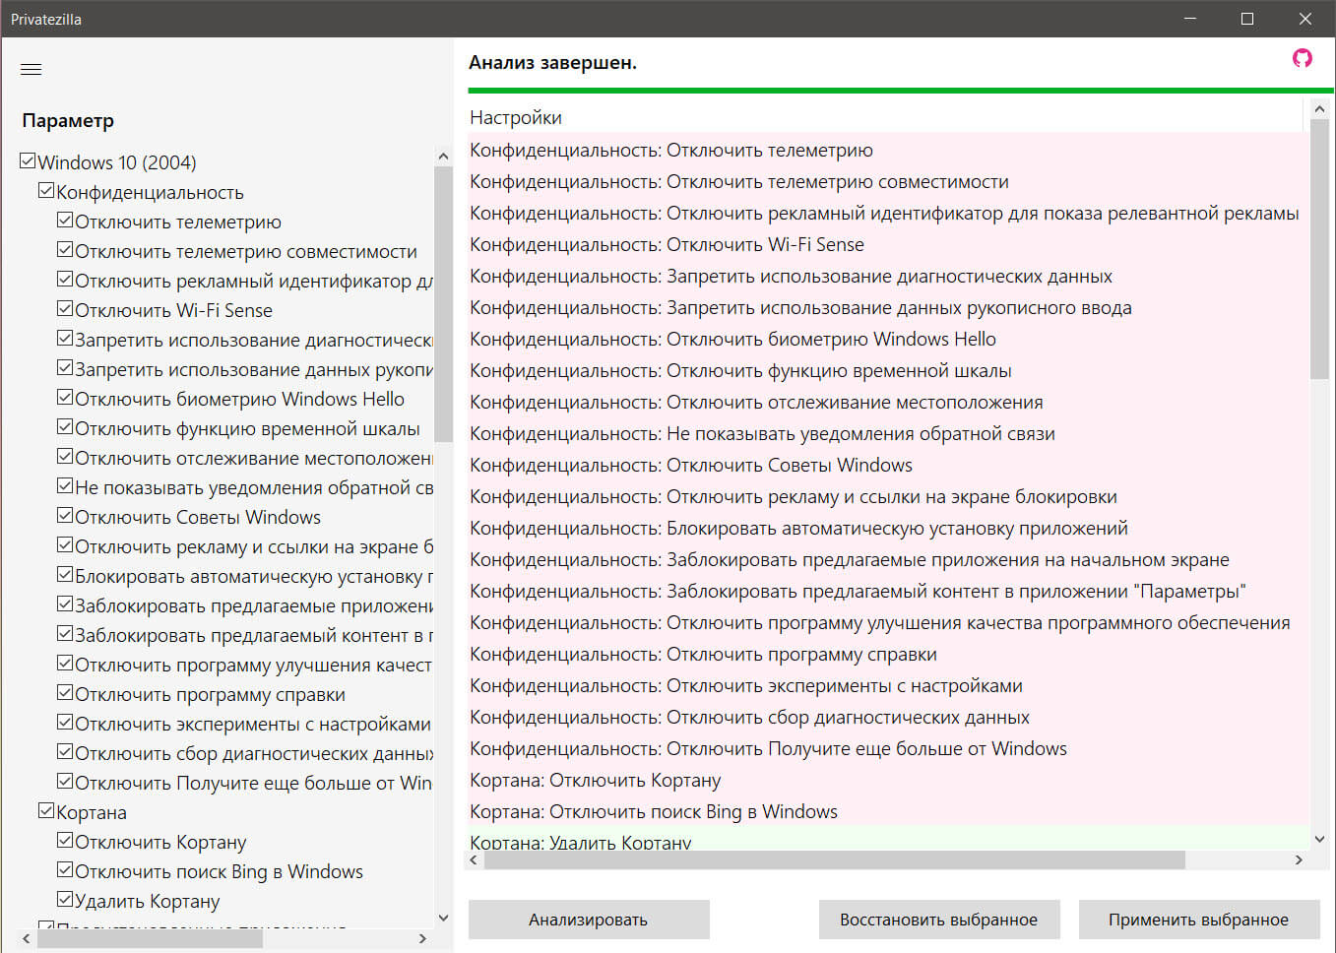Click the results vertical scrollbar thumb
The image size is (1336, 953).
[1319, 250]
